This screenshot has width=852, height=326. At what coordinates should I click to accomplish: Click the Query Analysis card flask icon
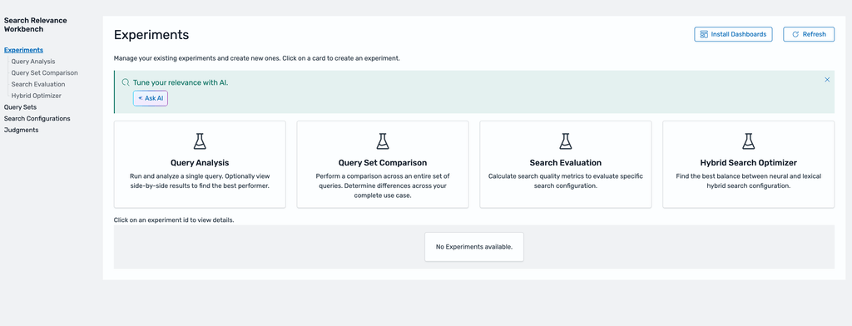[200, 141]
